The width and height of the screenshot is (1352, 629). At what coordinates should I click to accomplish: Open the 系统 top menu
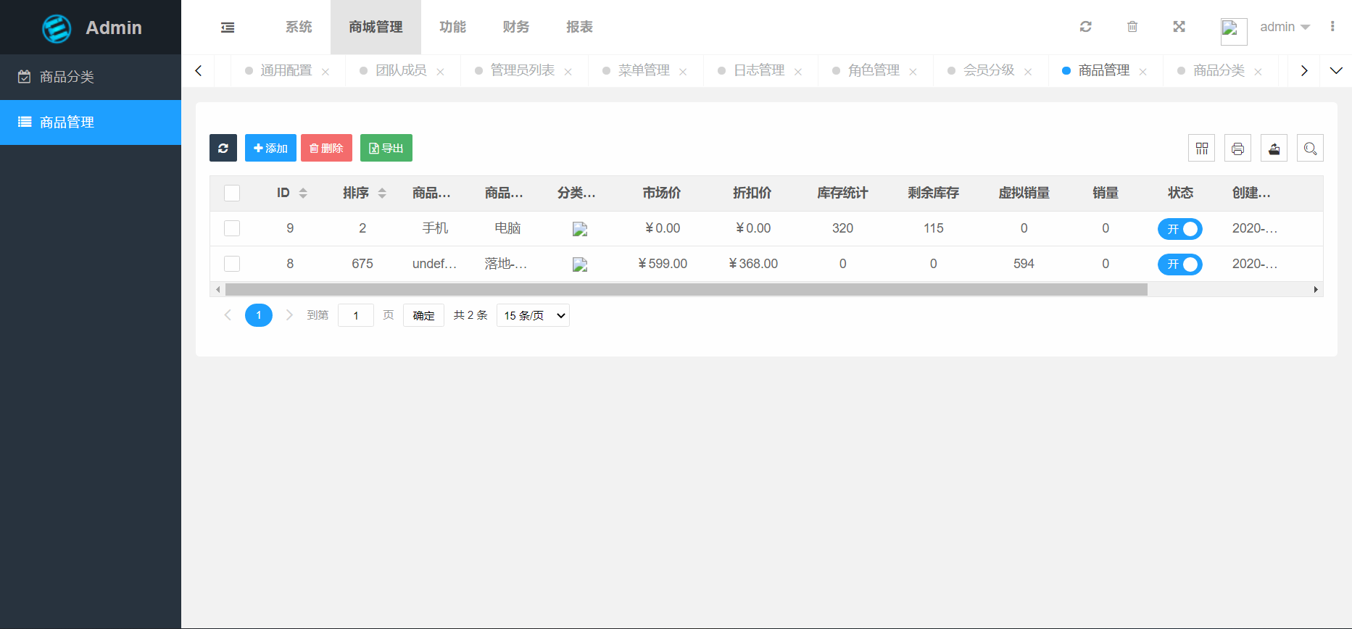pos(299,27)
